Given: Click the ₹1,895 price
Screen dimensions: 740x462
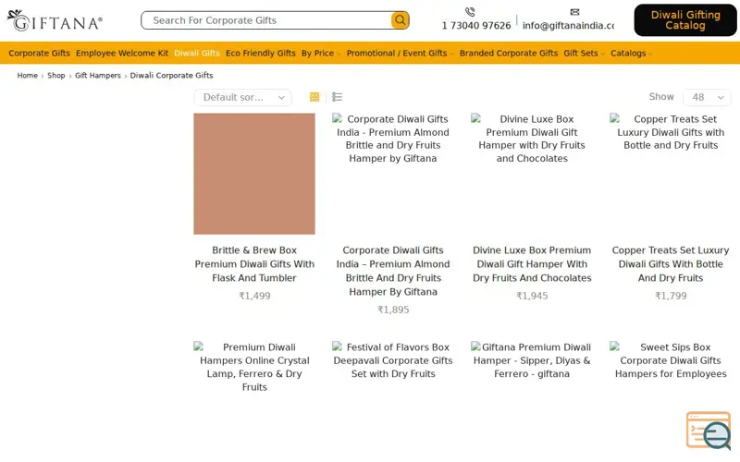Looking at the screenshot, I should (x=393, y=310).
